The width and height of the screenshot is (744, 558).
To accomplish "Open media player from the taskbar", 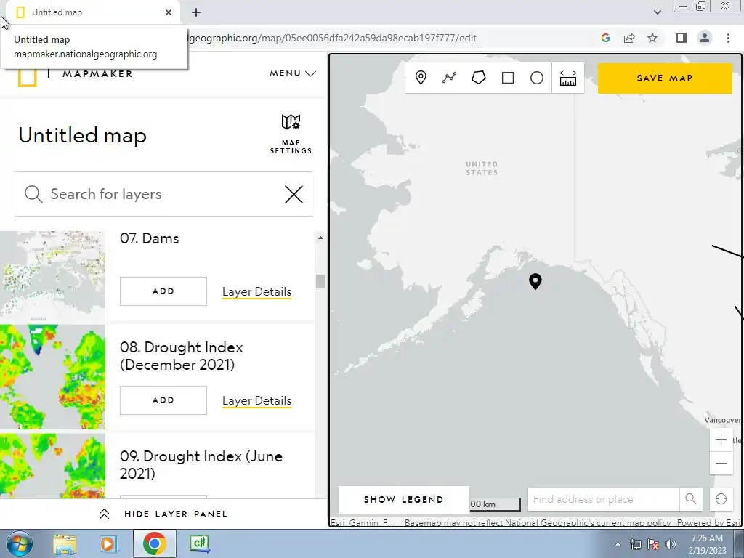I will click(x=108, y=543).
